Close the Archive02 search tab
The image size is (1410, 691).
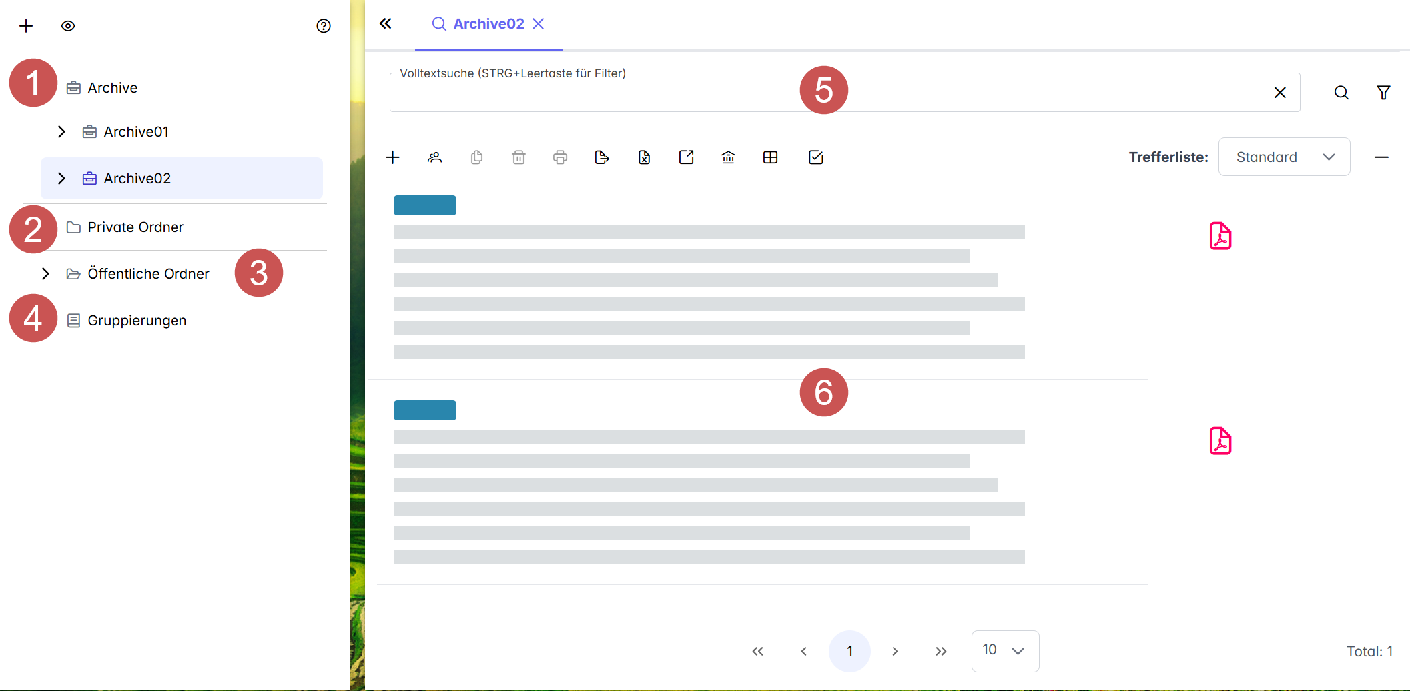tap(539, 23)
